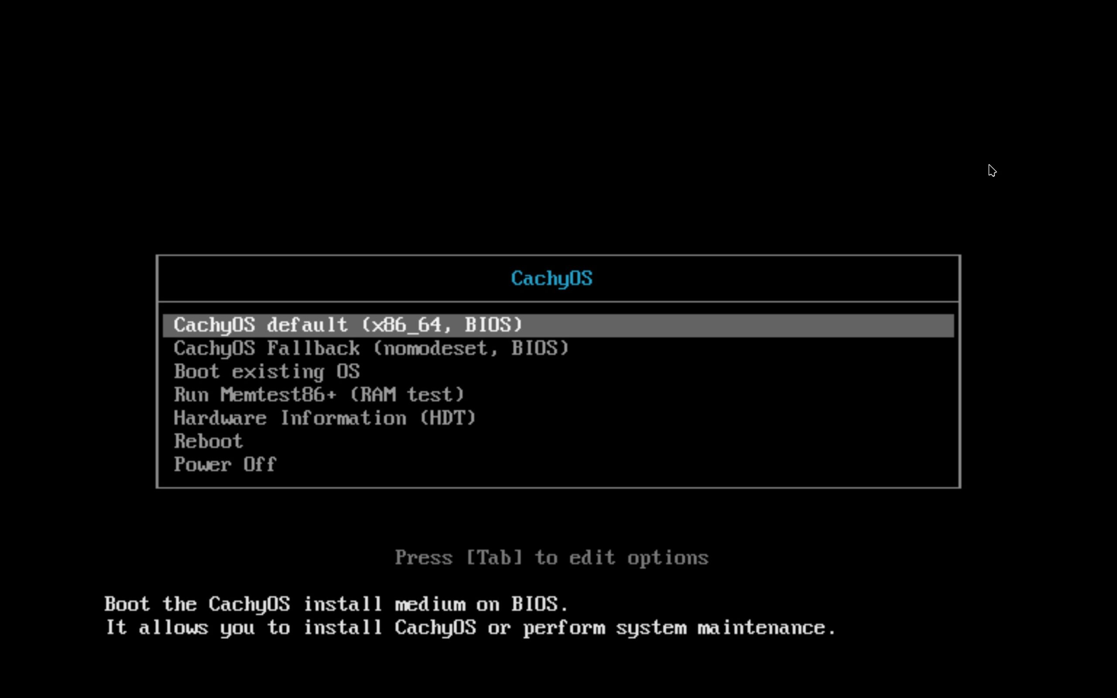Viewport: 1117px width, 698px height.
Task: Choose the Power Off menu entry
Action: pos(225,465)
